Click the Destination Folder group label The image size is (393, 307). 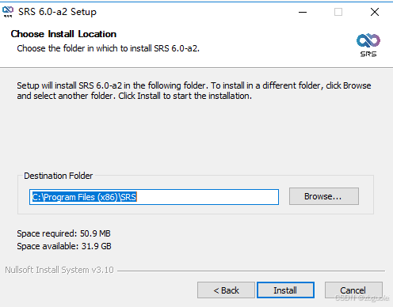(59, 176)
